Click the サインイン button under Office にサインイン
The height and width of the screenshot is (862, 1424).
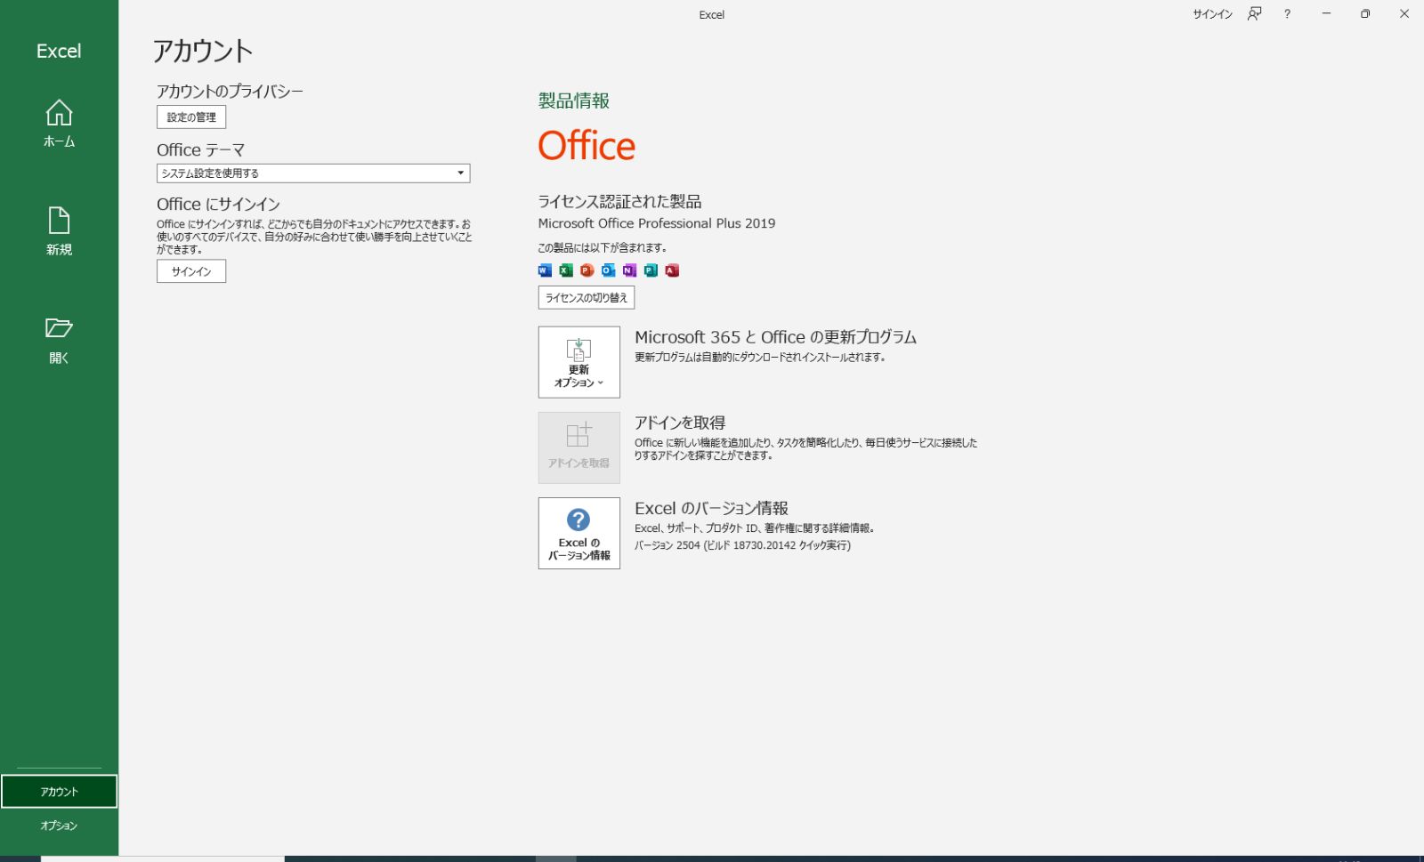pos(191,271)
